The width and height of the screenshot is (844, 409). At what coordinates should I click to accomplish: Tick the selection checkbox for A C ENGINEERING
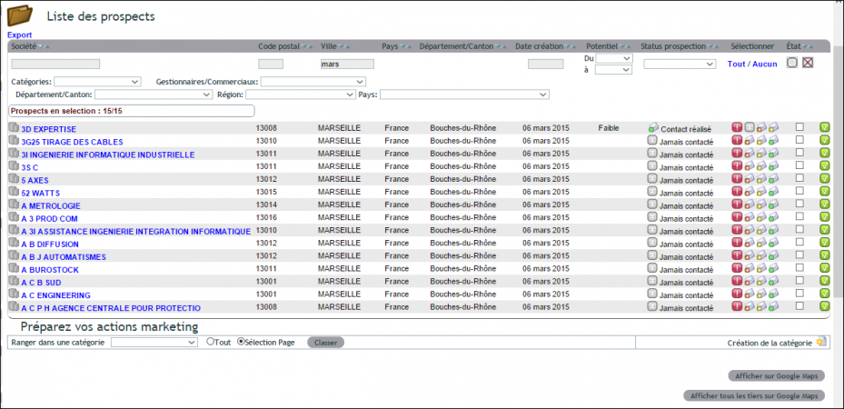tap(799, 293)
